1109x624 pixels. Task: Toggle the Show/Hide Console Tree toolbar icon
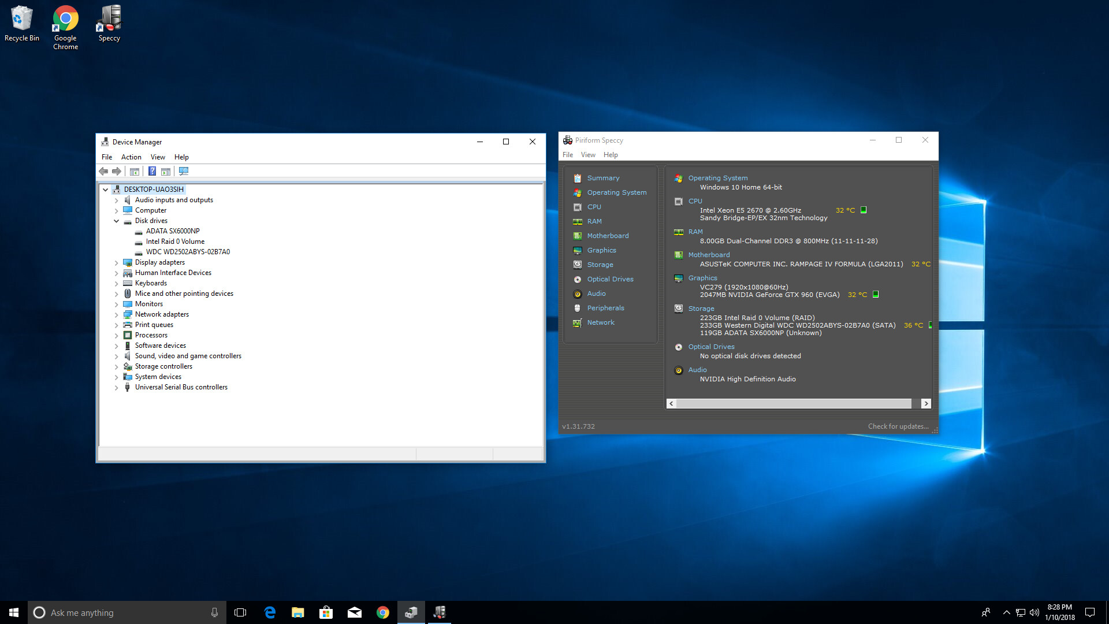coord(135,171)
